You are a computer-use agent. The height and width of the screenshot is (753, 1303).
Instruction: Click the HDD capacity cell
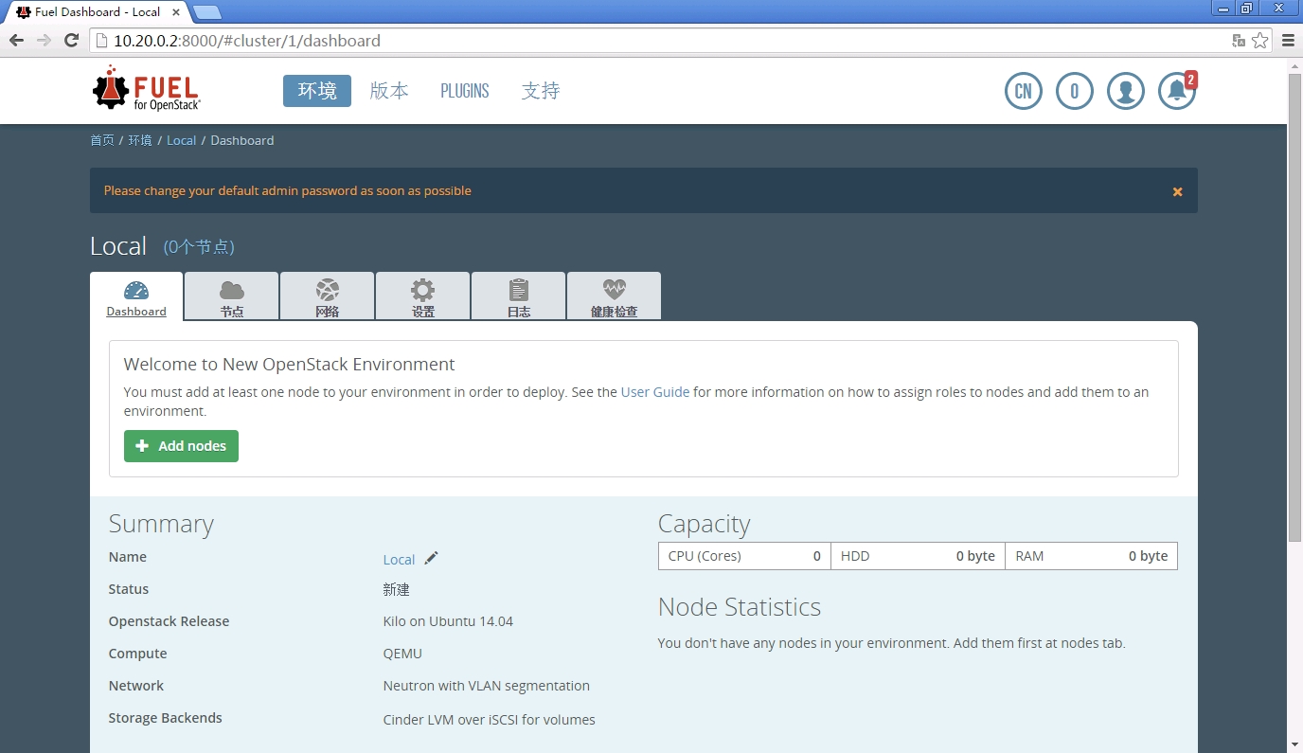coord(919,556)
